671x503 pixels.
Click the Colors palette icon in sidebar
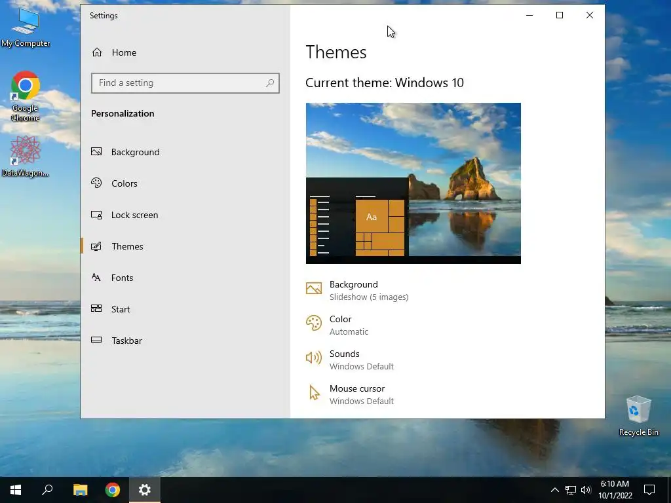(x=96, y=183)
